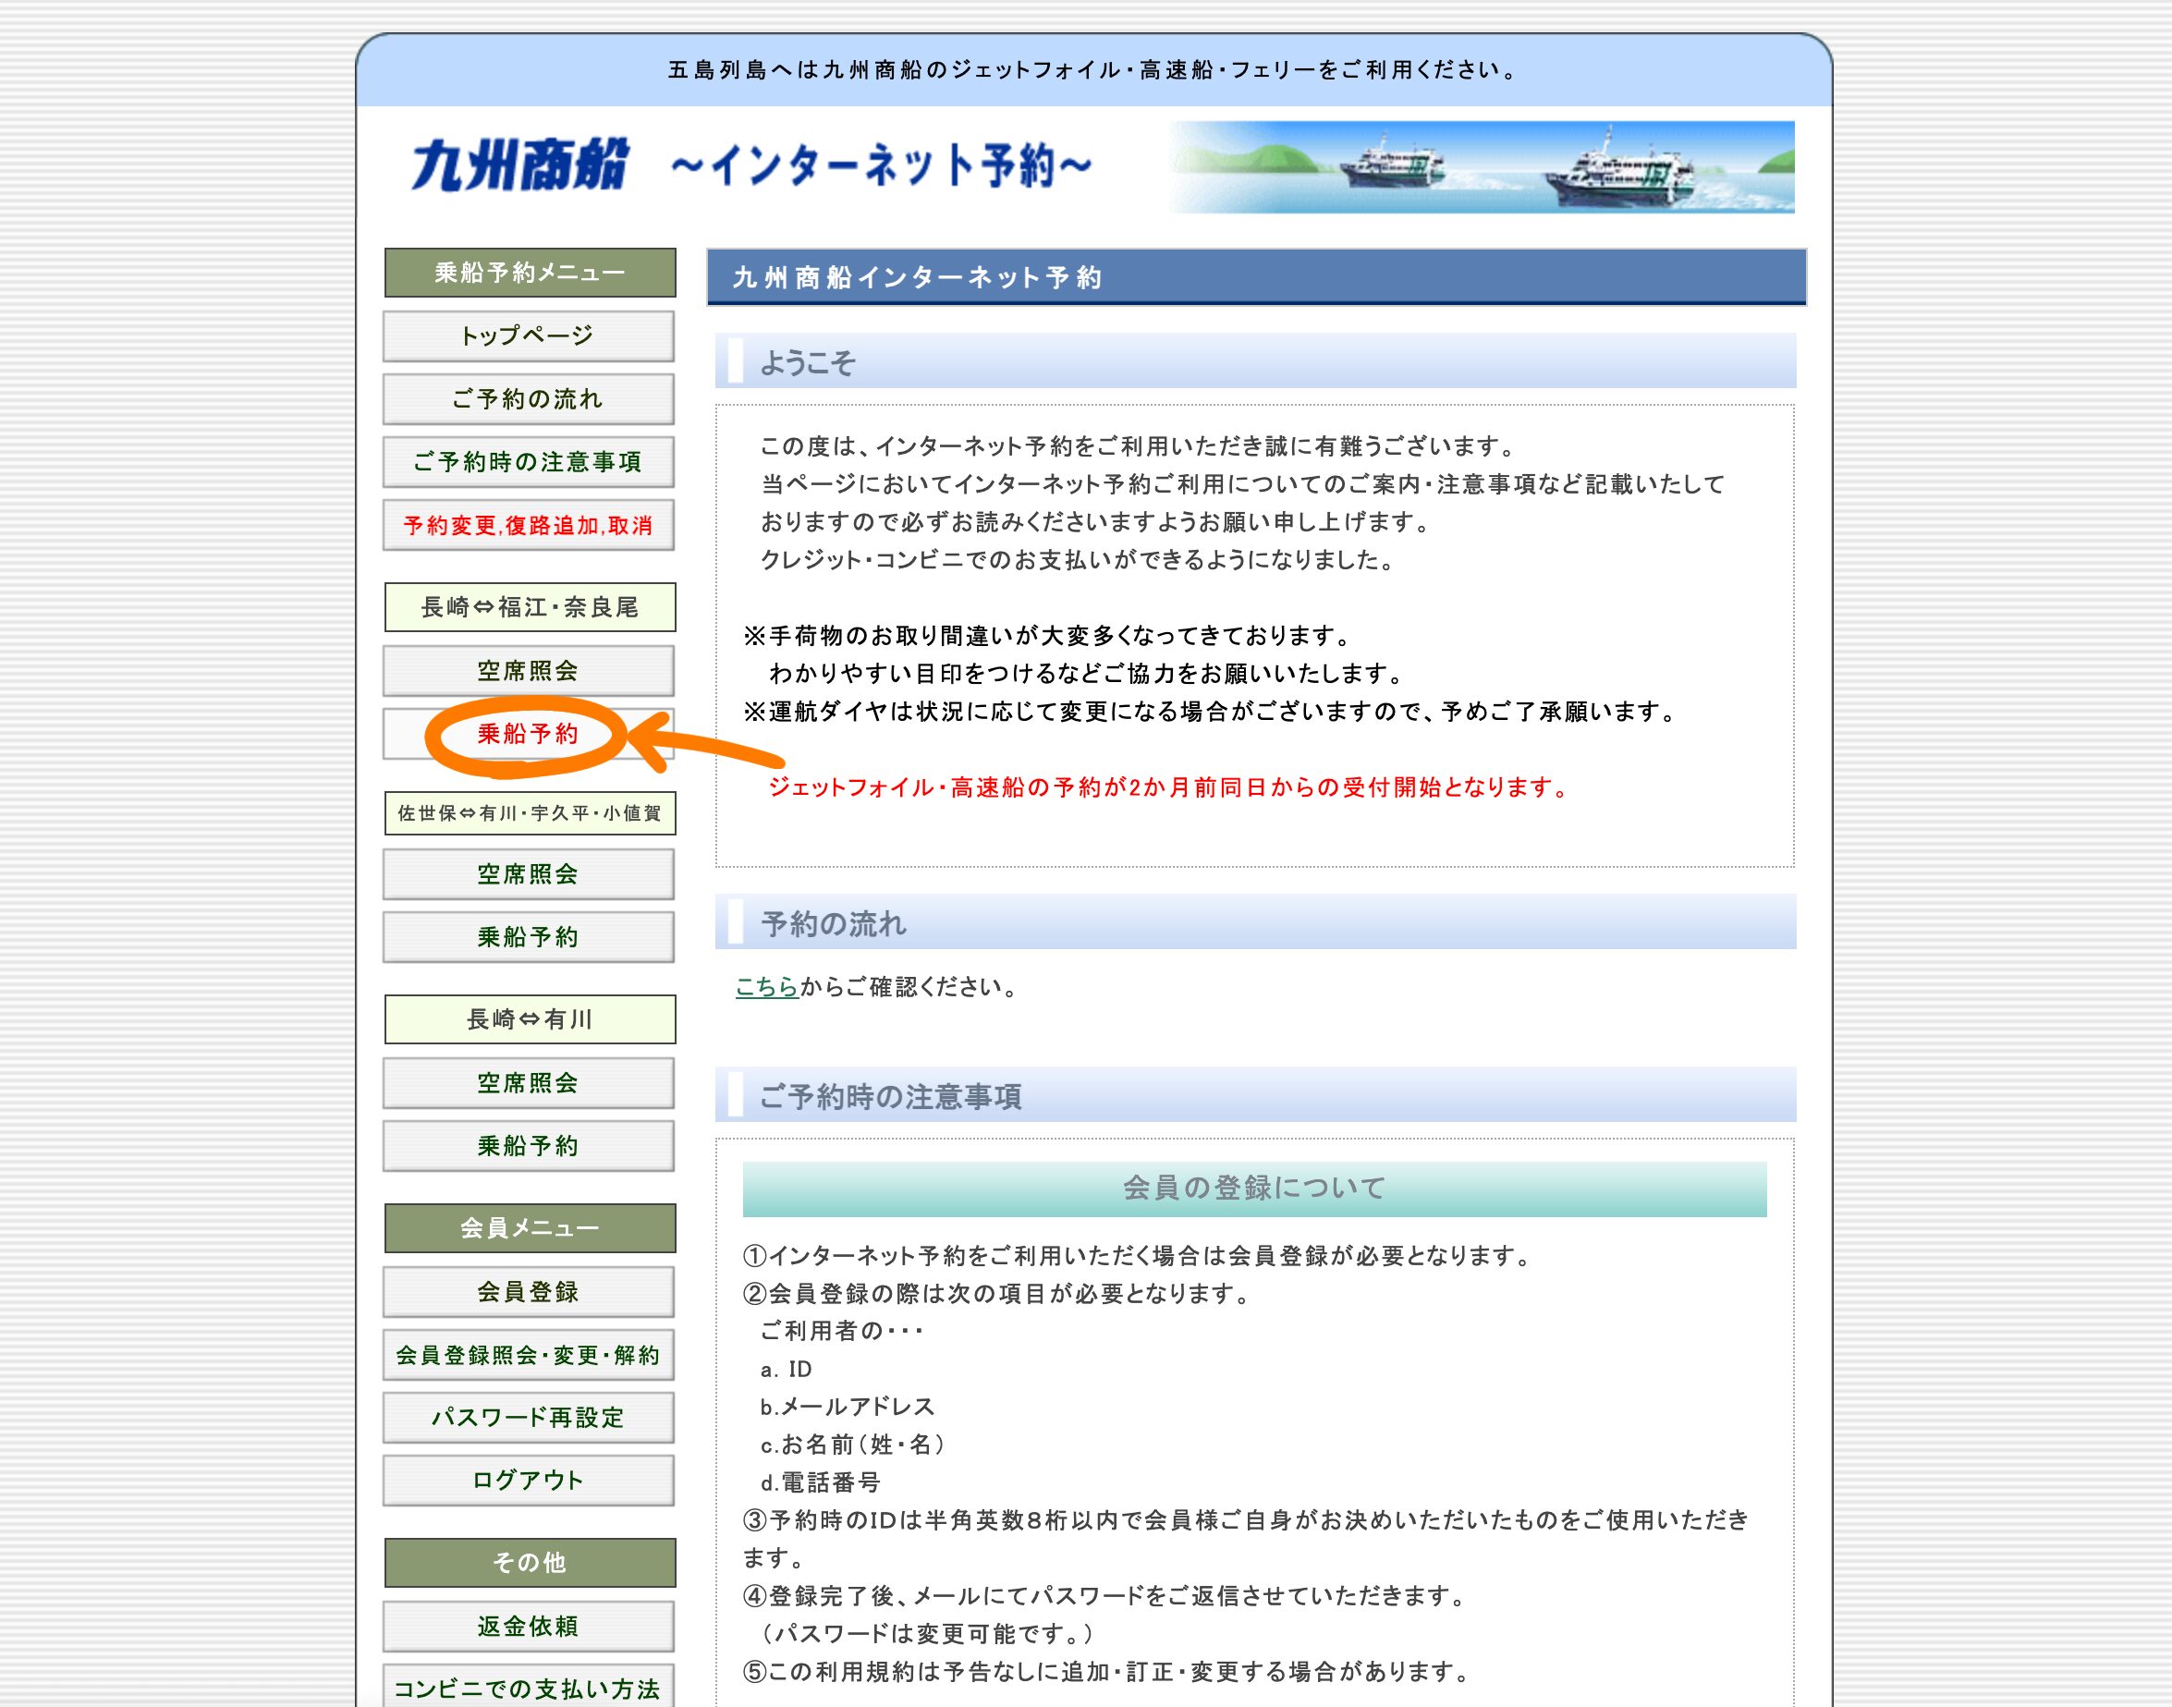Click the 佐世保⇔有川・宇久平・小値賀 route label
Screen dimensions: 2172x1707
[530, 813]
